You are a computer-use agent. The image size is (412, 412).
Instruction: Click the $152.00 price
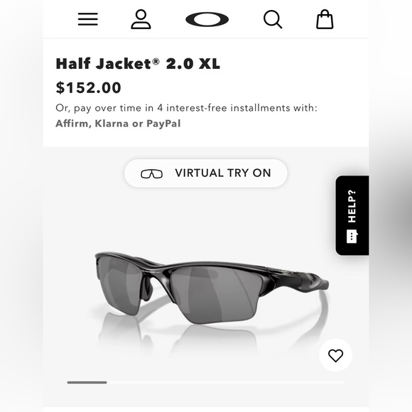click(88, 87)
